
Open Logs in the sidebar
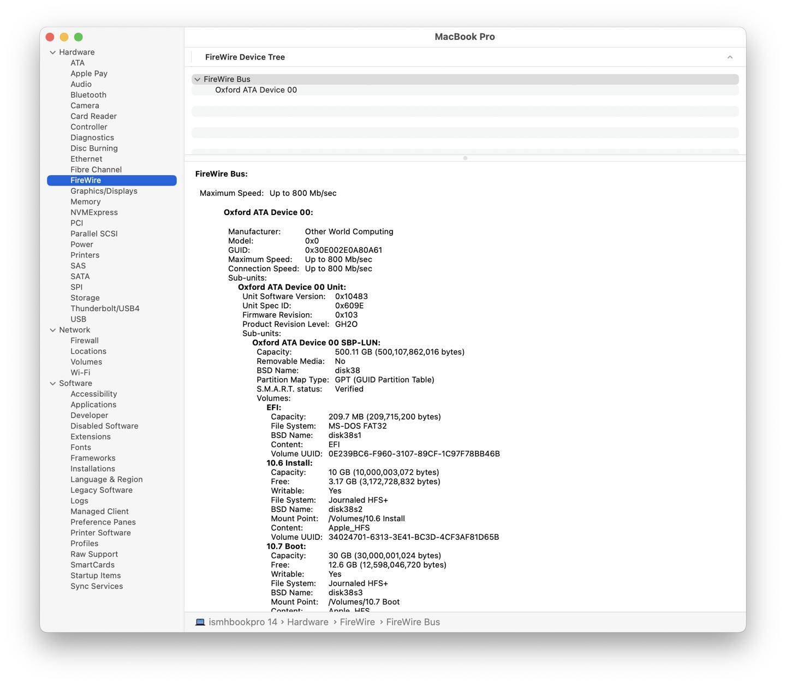click(79, 501)
